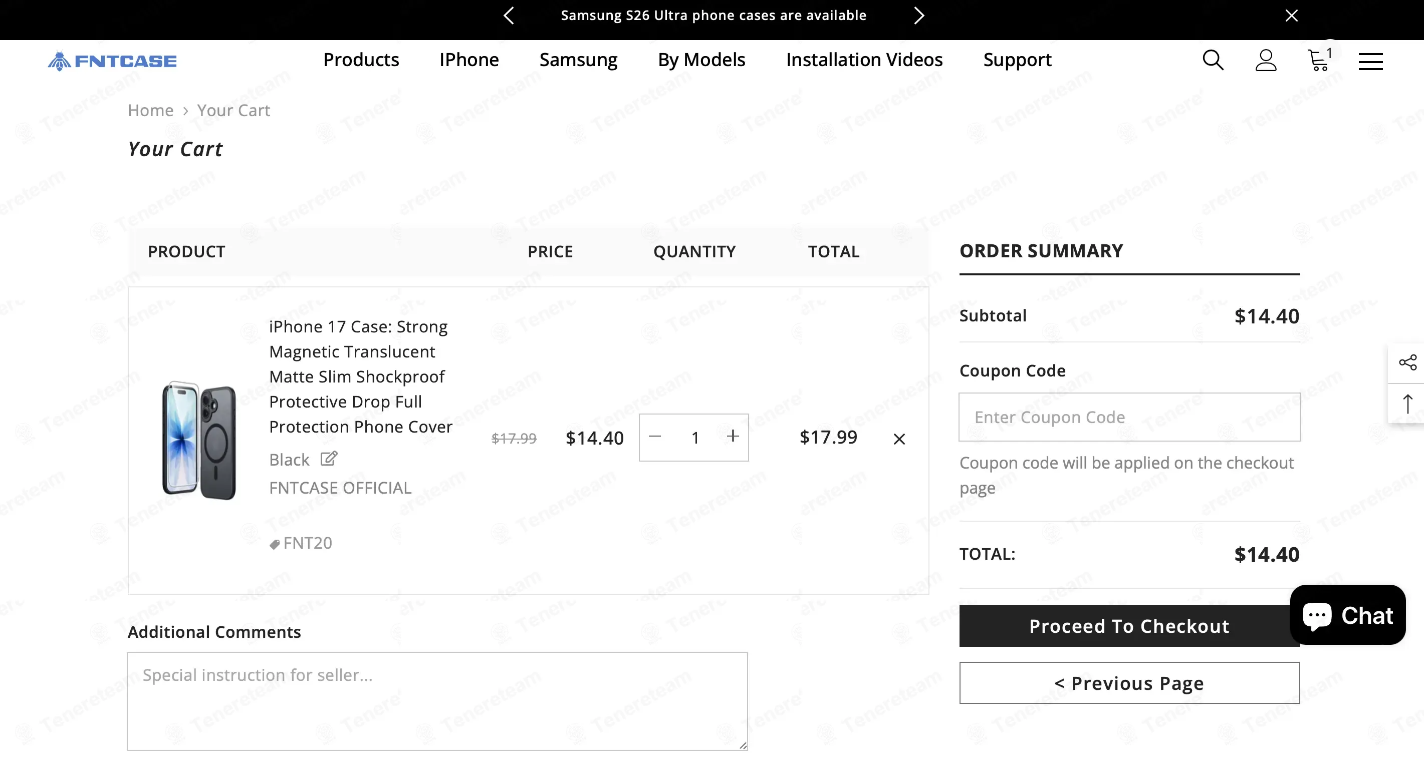The height and width of the screenshot is (770, 1424).
Task: Open the Samsung menu
Action: 578,60
